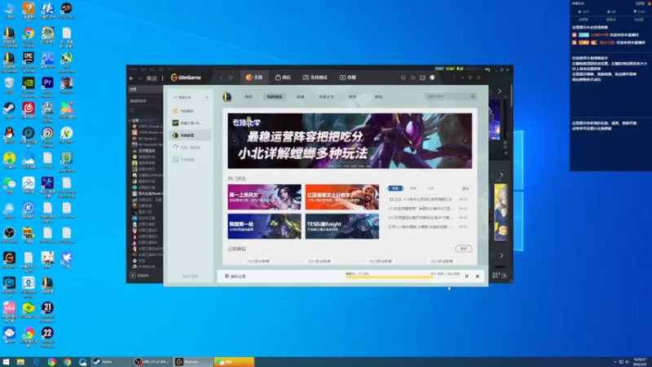652x367 pixels.
Task: Select 100% Orange Juice in Steam library
Action: point(148,126)
